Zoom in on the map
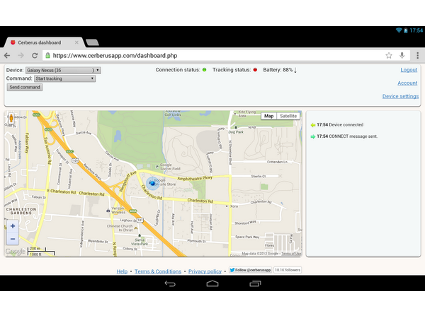Image resolution: width=425 pixels, height=318 pixels. [x=13, y=227]
